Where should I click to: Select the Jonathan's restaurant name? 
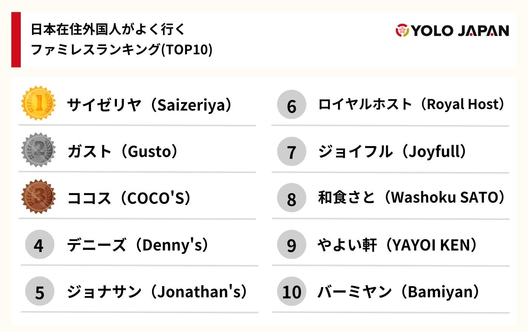(157, 292)
